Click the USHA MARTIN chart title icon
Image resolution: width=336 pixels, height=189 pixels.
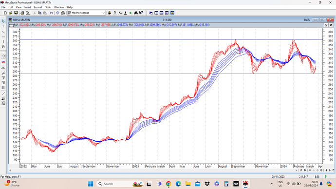10,19
